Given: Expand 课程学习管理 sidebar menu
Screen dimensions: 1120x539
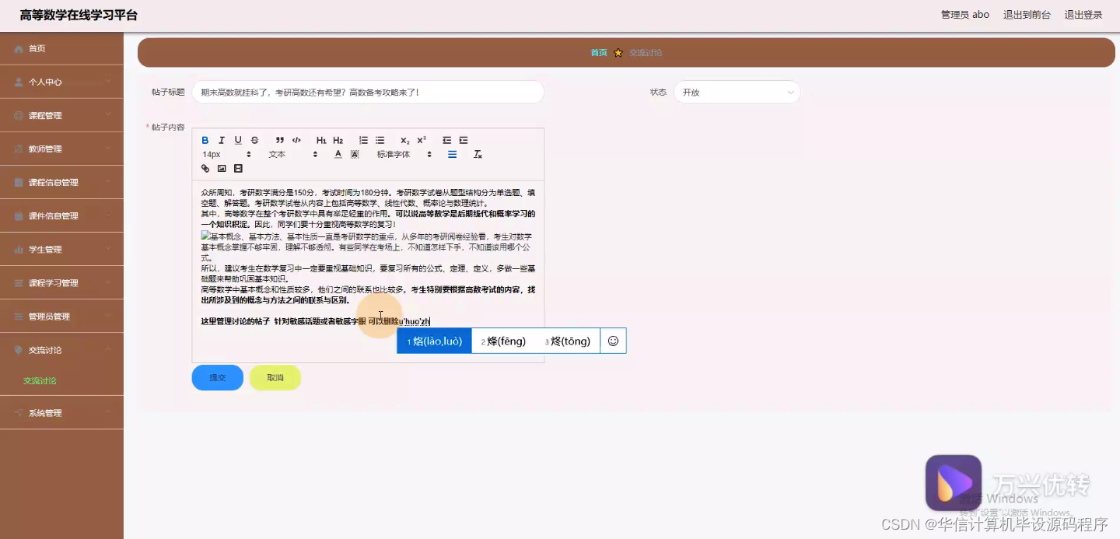Looking at the screenshot, I should (61, 282).
